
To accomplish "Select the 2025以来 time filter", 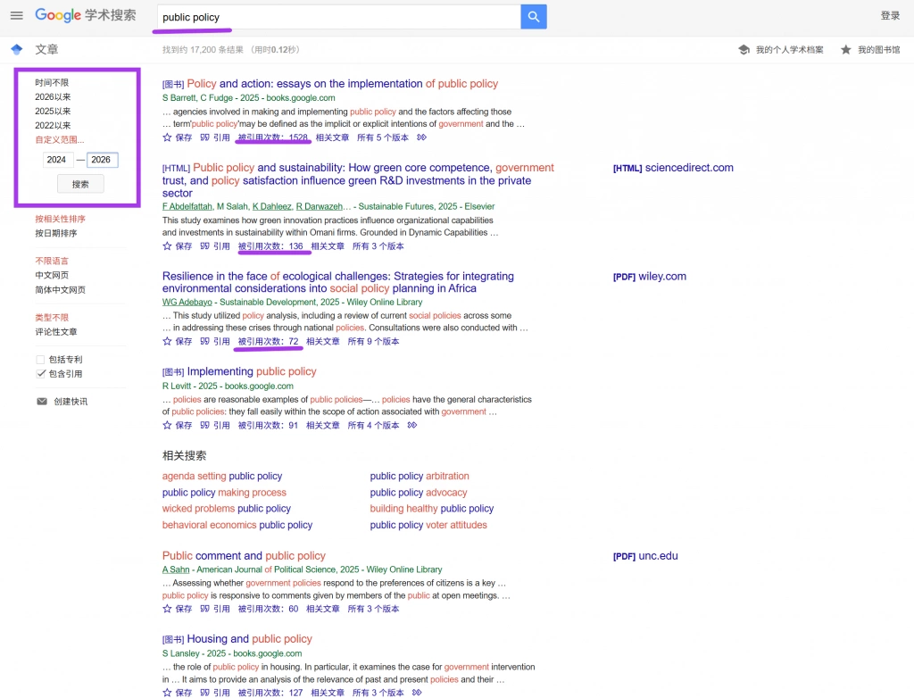I will click(x=53, y=111).
